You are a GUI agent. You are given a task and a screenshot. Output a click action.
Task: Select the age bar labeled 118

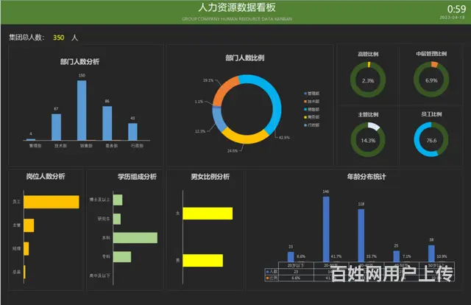[x=361, y=236]
